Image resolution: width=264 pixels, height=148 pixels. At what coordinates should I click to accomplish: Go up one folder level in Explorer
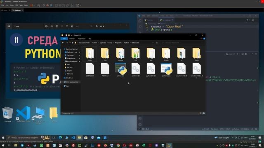click(x=73, y=43)
